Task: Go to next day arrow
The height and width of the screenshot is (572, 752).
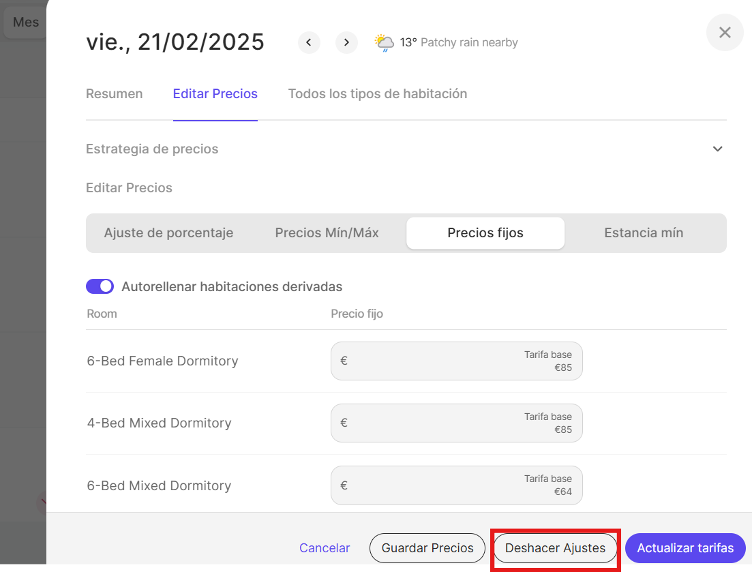Action: click(x=346, y=42)
